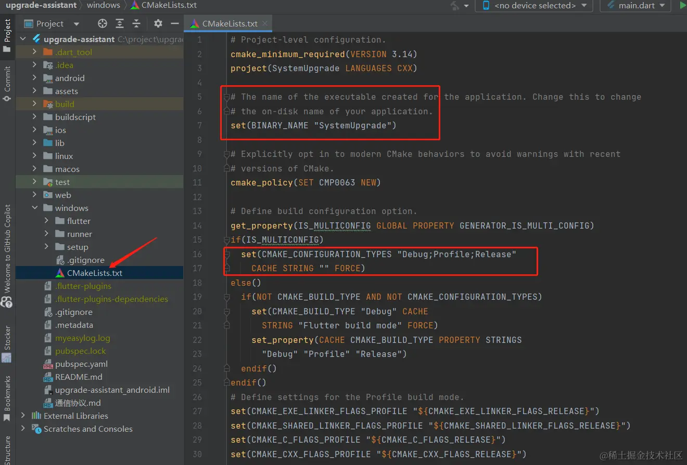This screenshot has width=687, height=465.
Task: Select the assets folder
Action: click(x=66, y=91)
